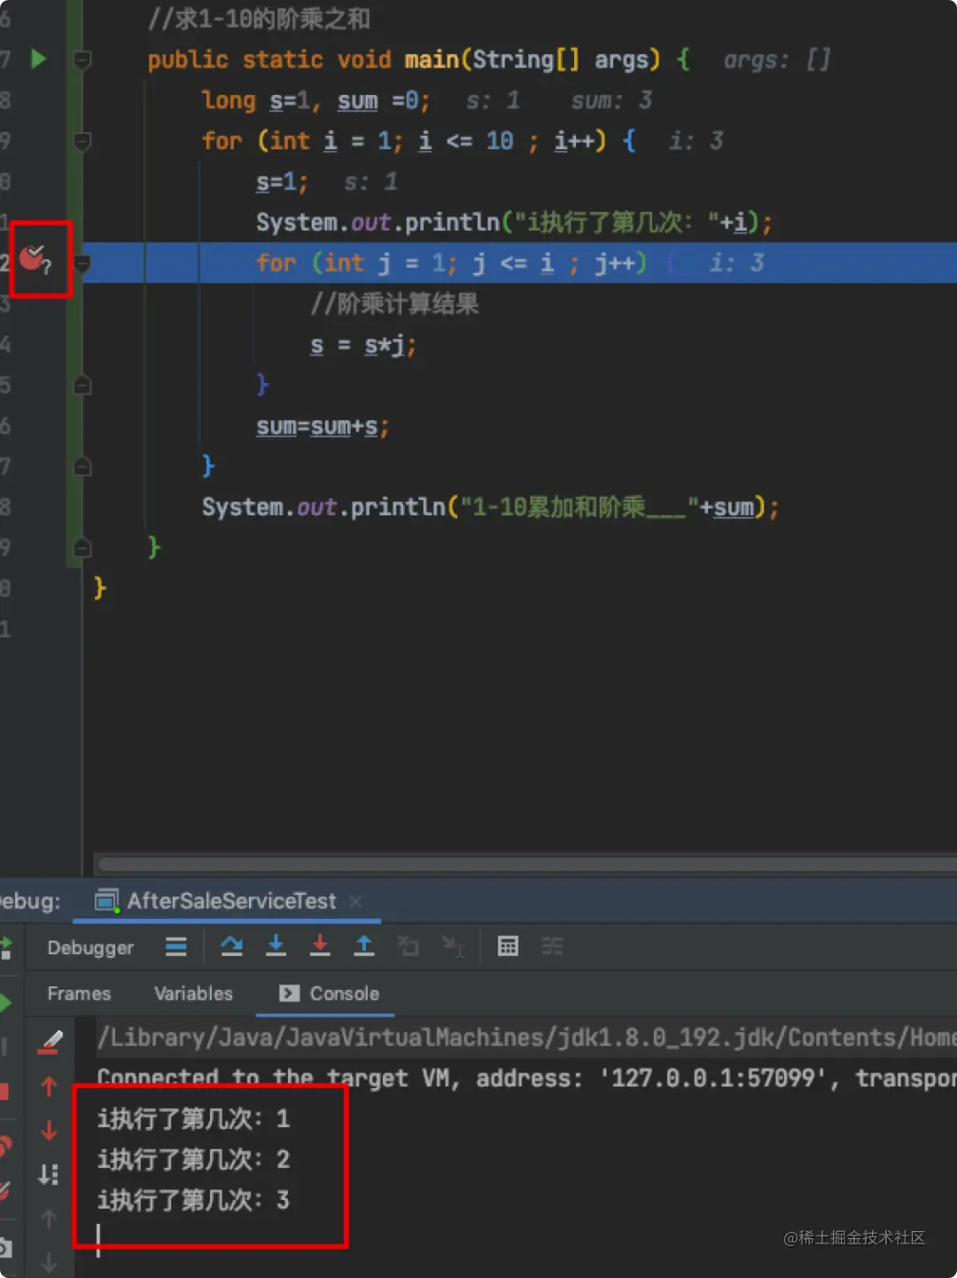Image resolution: width=957 pixels, height=1278 pixels.
Task: Open the Variables tab
Action: click(x=193, y=993)
